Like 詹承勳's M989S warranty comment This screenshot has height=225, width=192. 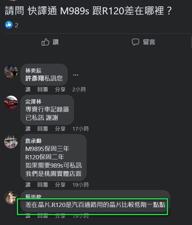(x=28, y=185)
